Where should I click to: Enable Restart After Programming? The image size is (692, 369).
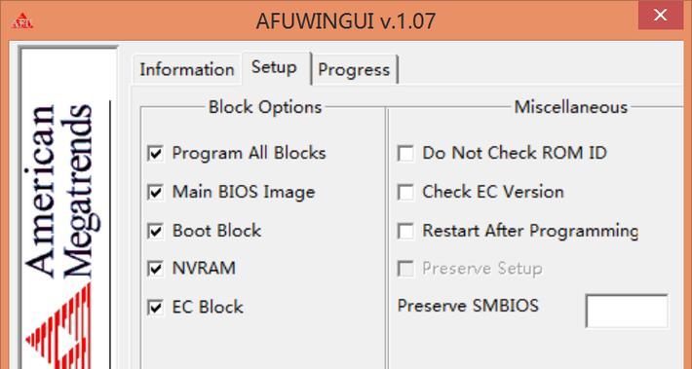pyautogui.click(x=405, y=231)
